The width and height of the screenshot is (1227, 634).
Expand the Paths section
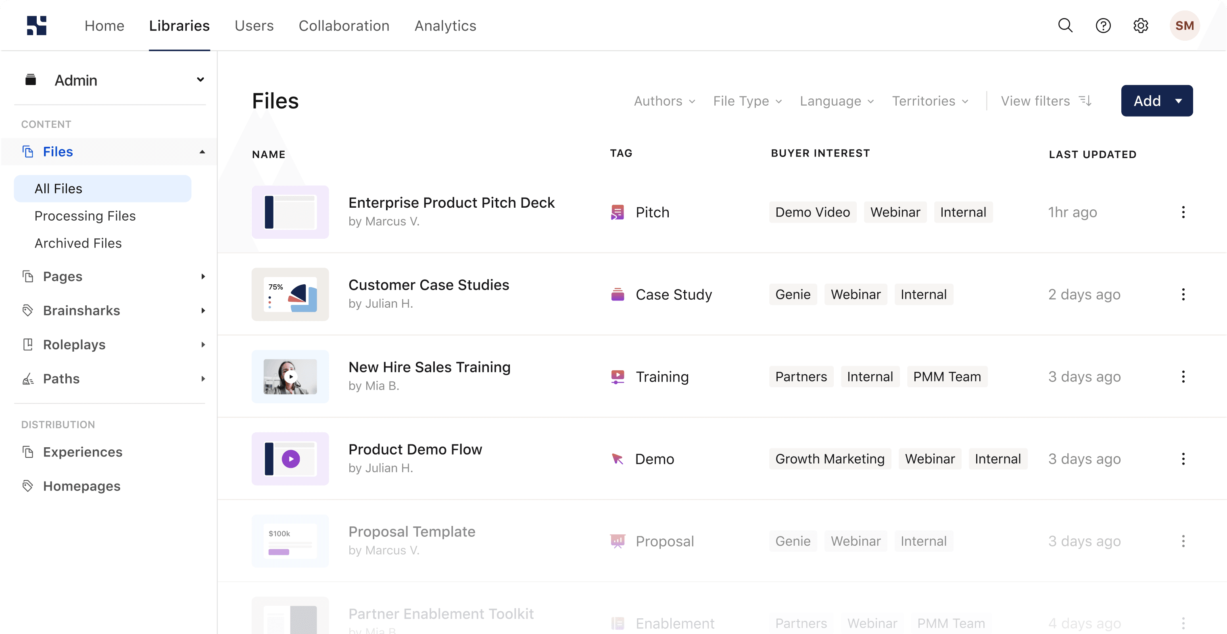pos(203,379)
